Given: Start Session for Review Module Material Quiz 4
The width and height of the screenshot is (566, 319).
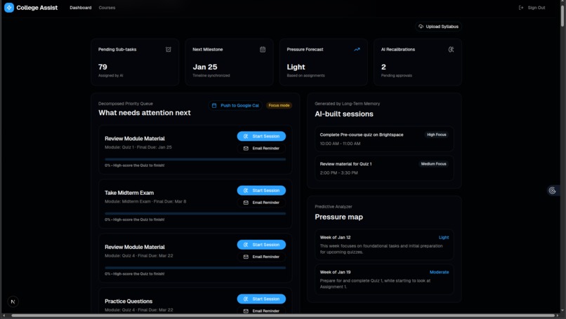Looking at the screenshot, I should coord(261,245).
